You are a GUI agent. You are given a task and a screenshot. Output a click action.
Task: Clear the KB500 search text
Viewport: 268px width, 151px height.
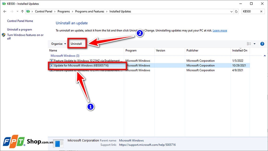261,11
